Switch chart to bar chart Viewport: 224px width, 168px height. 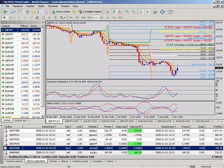pos(108,11)
